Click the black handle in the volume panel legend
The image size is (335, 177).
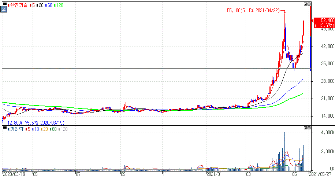(x=4, y=128)
